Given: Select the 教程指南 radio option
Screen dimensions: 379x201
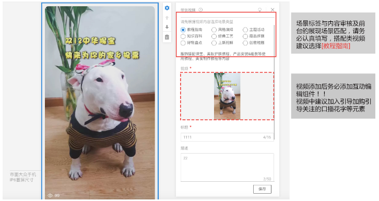Looking at the screenshot, I should coord(183,30).
